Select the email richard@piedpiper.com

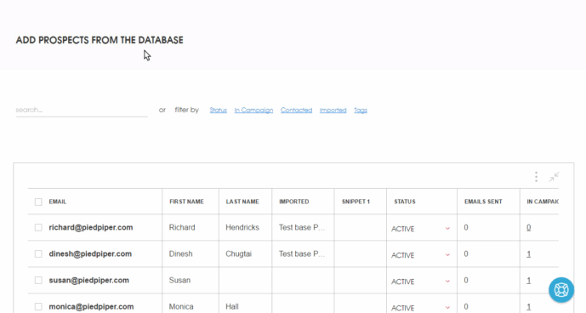point(91,227)
